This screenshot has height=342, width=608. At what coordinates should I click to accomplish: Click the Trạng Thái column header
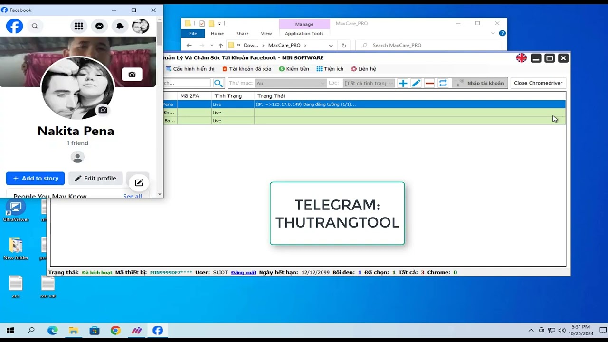tap(410, 96)
